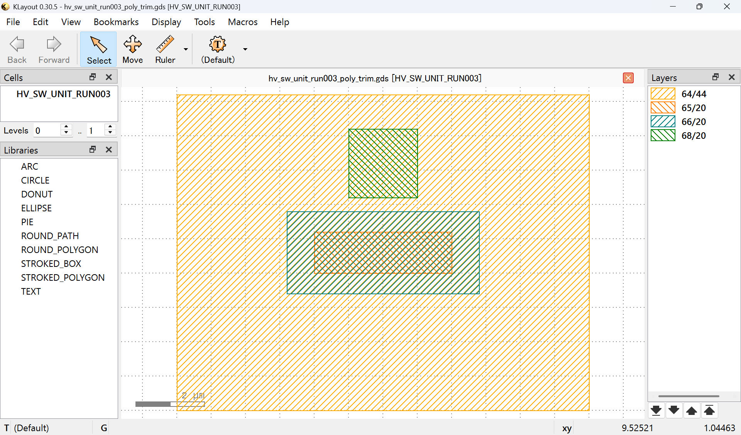Select the Move tool
The height and width of the screenshot is (435, 741).
pos(132,49)
